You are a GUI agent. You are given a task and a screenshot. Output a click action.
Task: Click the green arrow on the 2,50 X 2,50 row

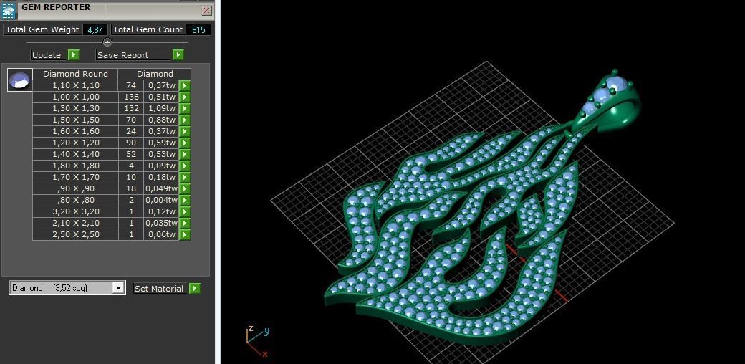[x=185, y=234]
